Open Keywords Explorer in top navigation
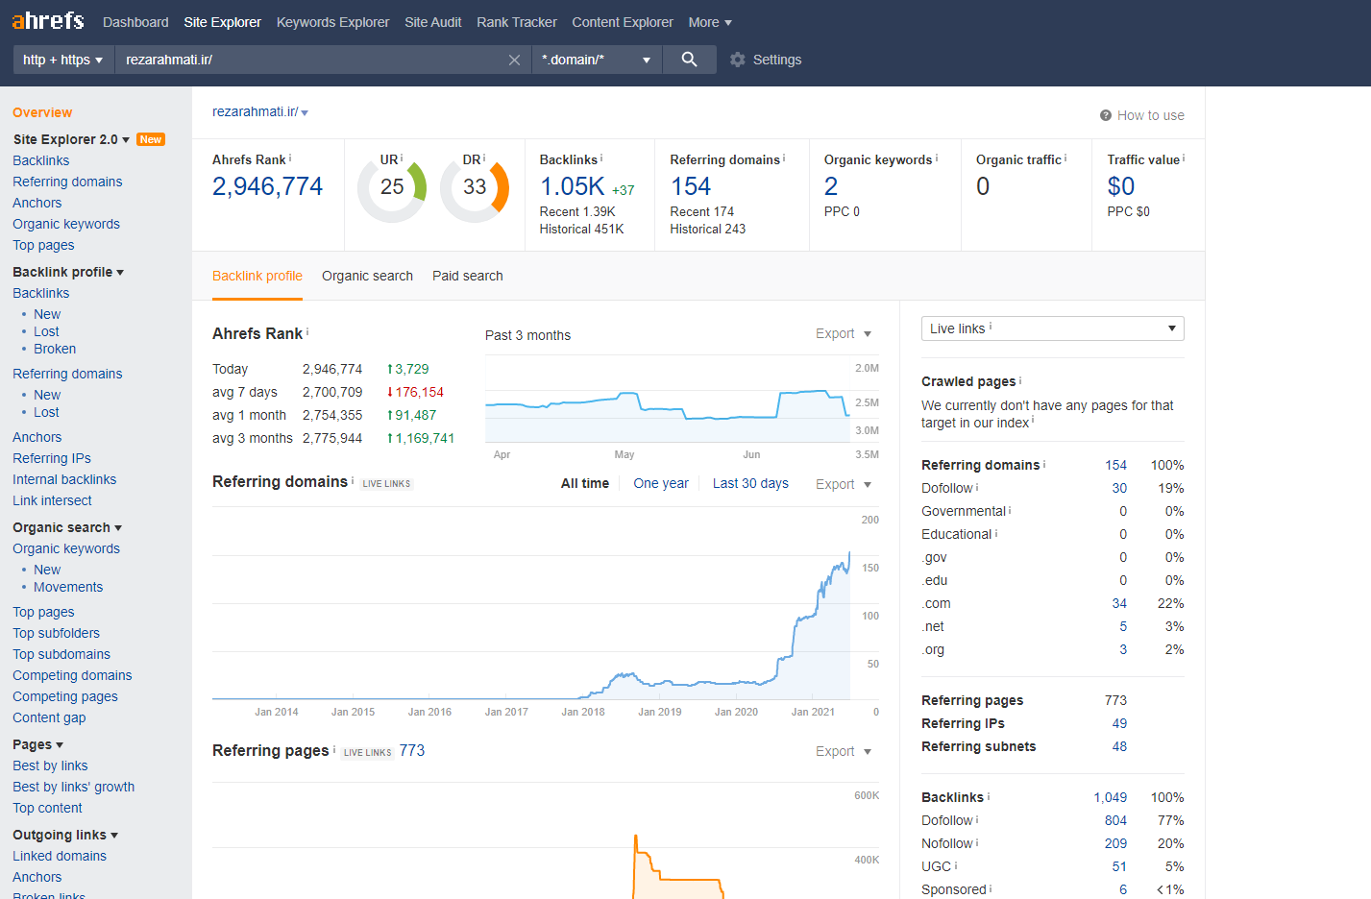1371x899 pixels. pos(332,22)
